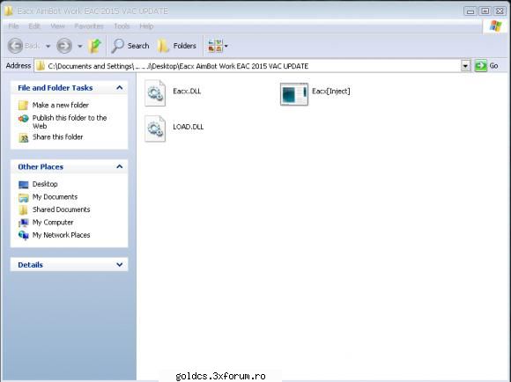Expand the Address bar dropdown arrow
The width and height of the screenshot is (511, 382).
click(x=465, y=66)
